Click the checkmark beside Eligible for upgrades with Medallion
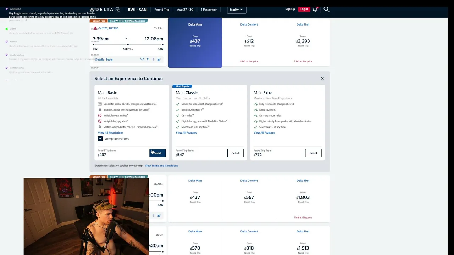Image resolution: width=454 pixels, height=255 pixels. click(178, 121)
